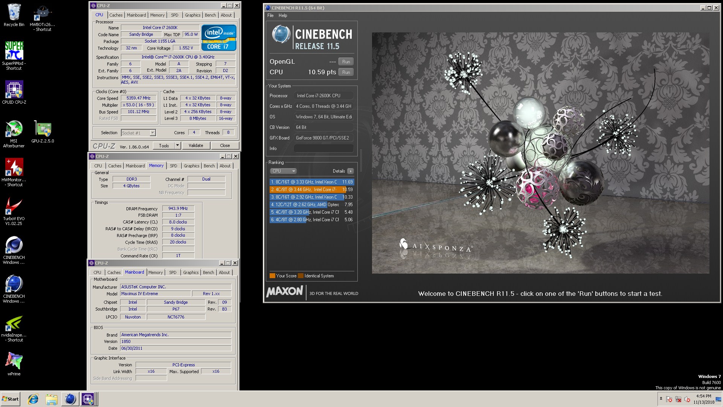
Task: Open Internet Explorer from the taskbar
Action: 33,399
